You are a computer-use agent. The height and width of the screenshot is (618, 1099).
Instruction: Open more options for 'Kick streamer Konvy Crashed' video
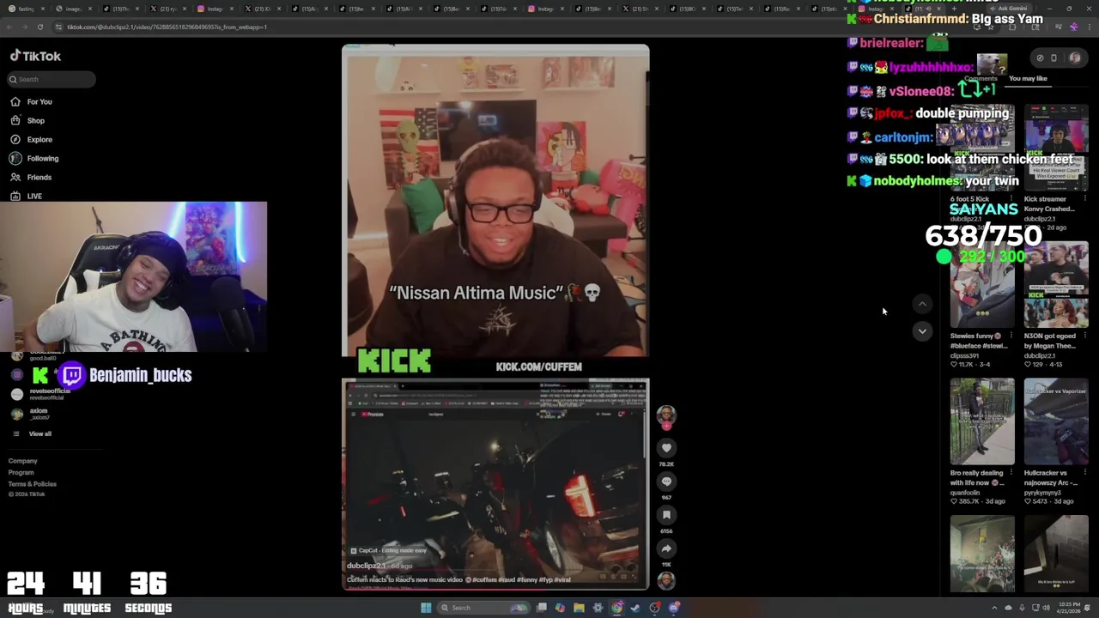click(x=1084, y=199)
